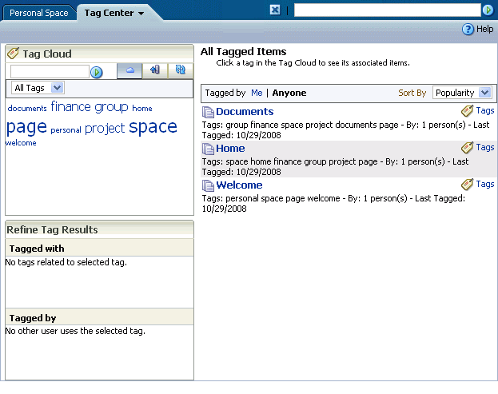Click the Tag Cloud tag icon in panel header

(x=14, y=54)
